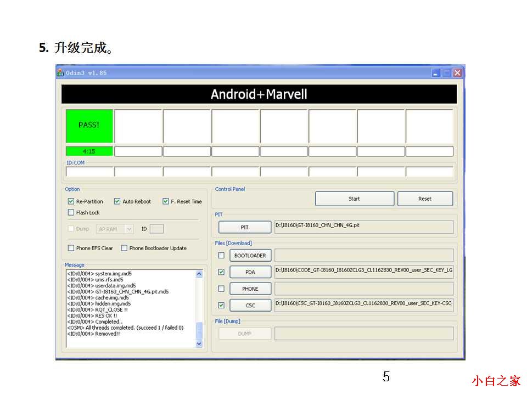Image resolution: width=527 pixels, height=395 pixels.
Task: Click the Android+Marvell banner
Action: click(259, 94)
